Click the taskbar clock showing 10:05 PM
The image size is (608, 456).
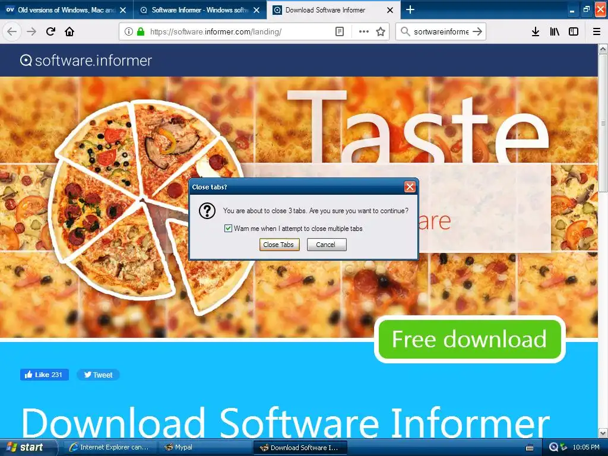click(x=586, y=448)
